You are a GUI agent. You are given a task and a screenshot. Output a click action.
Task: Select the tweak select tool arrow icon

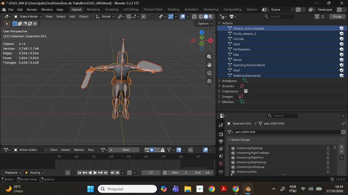click(x=7, y=24)
